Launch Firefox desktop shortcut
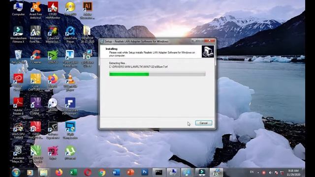Viewport: 315px width, 177px height. coord(53,81)
